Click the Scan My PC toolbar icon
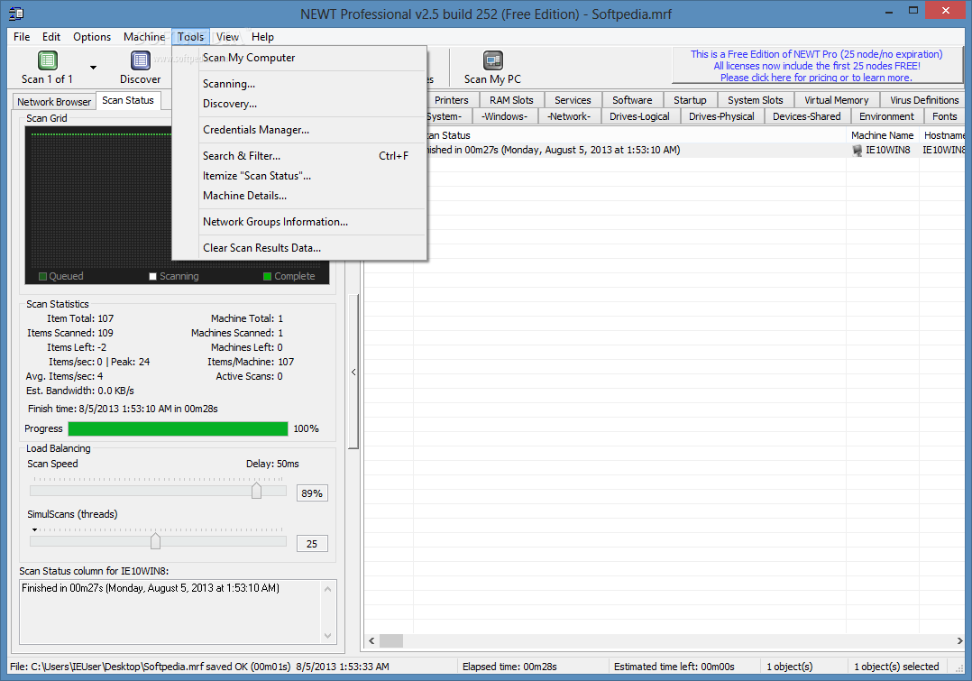The height and width of the screenshot is (681, 972). click(x=493, y=60)
